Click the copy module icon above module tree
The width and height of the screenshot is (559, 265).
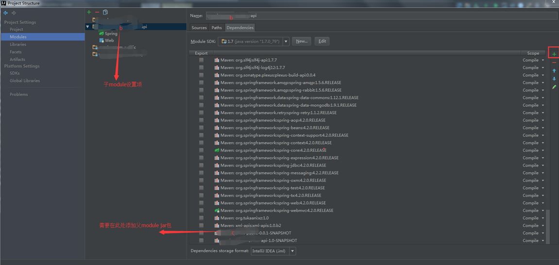105,12
